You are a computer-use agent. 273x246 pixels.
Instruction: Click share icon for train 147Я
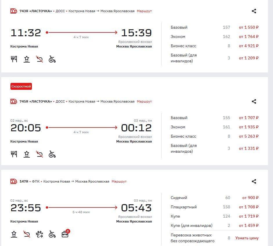point(254,181)
